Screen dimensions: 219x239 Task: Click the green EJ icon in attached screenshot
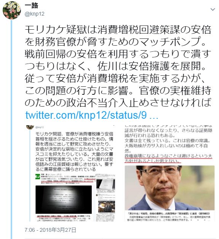tap(38, 176)
